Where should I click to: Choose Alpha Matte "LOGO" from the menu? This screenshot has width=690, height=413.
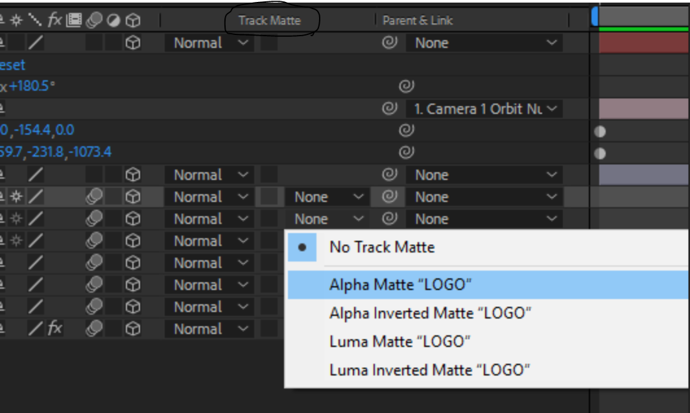coord(399,285)
